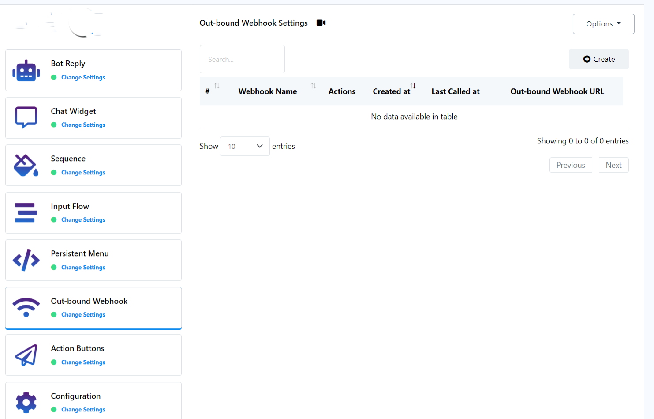This screenshot has height=419, width=654.
Task: Click the Action Buttons paper plane icon
Action: (26, 355)
